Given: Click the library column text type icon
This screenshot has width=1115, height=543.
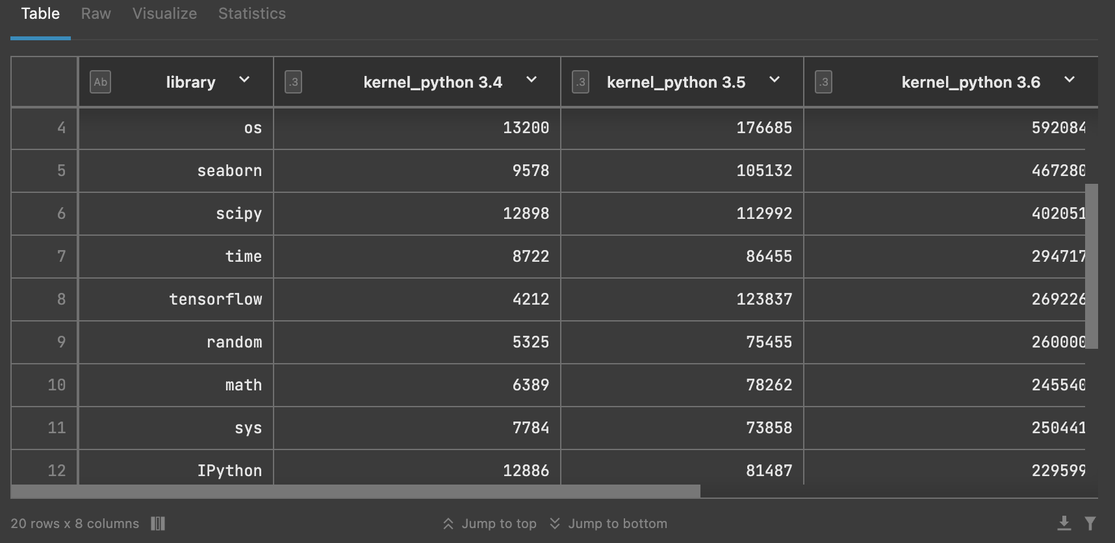Looking at the screenshot, I should (100, 82).
